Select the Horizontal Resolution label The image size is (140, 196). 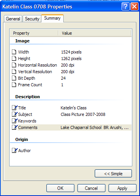coord(38,65)
